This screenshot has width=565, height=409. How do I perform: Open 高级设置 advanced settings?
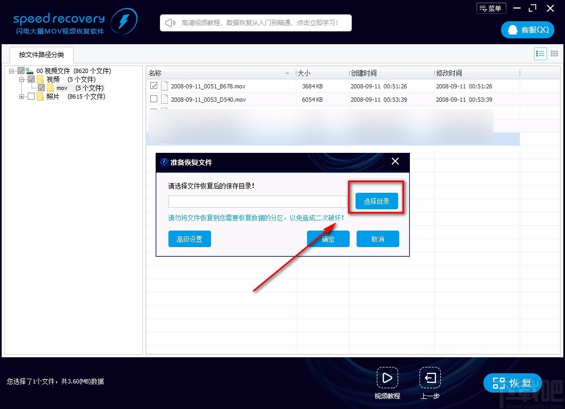pos(189,239)
